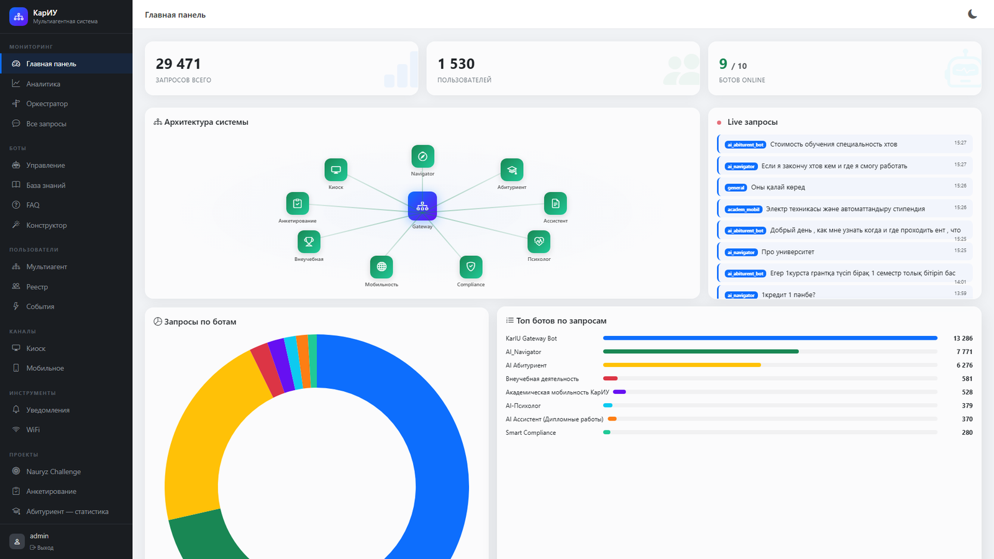
Task: Click the admin user avatar icon
Action: point(17,542)
